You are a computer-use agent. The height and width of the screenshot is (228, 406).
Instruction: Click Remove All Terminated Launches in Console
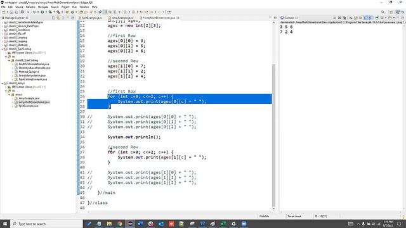tap(344, 18)
